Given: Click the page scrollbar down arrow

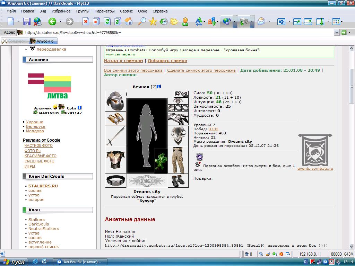Looking at the screenshot, I should coord(351,246).
